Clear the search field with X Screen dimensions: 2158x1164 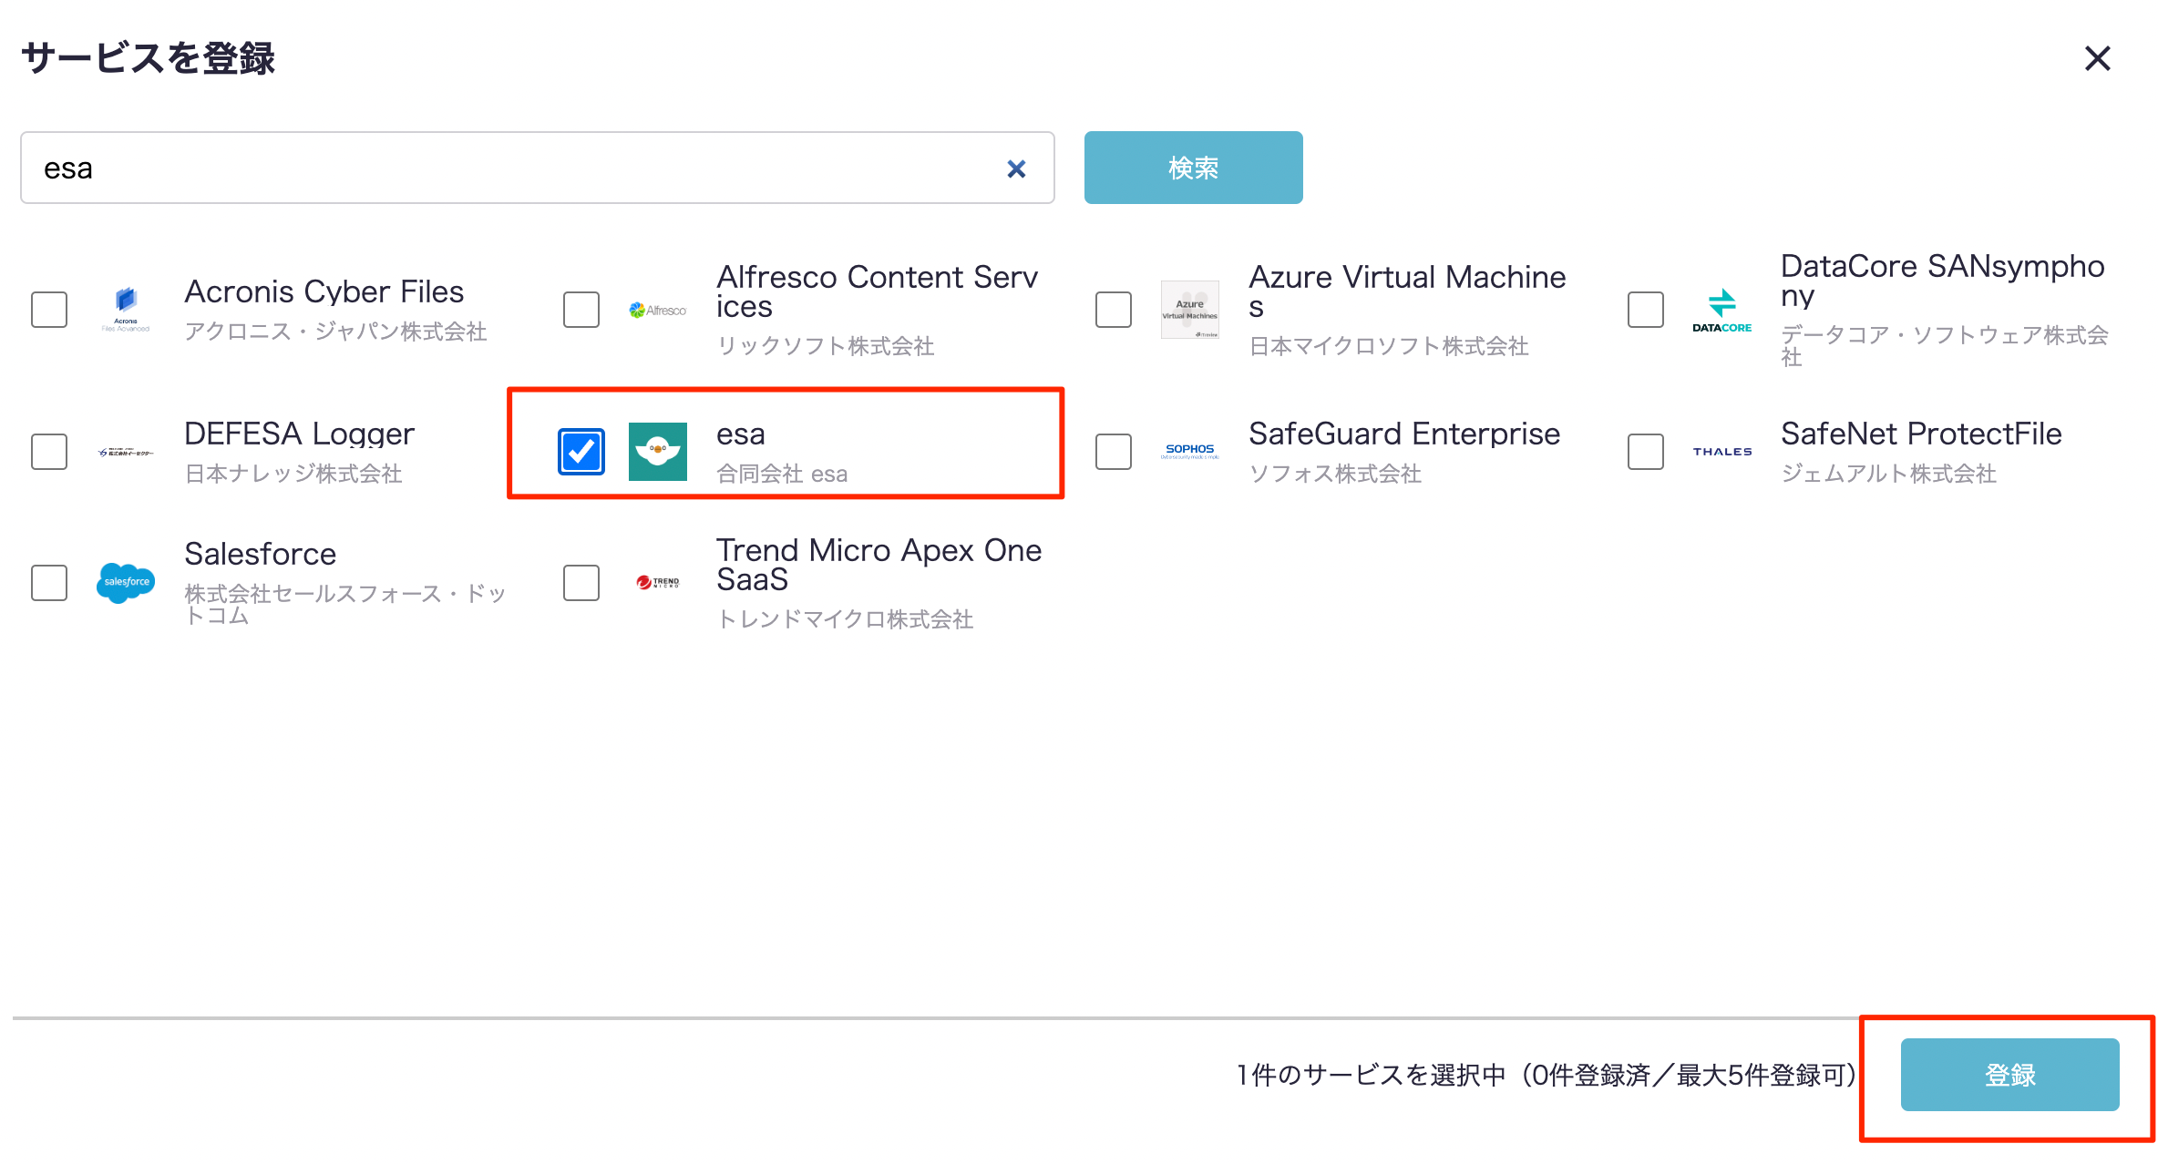pos(1016,168)
